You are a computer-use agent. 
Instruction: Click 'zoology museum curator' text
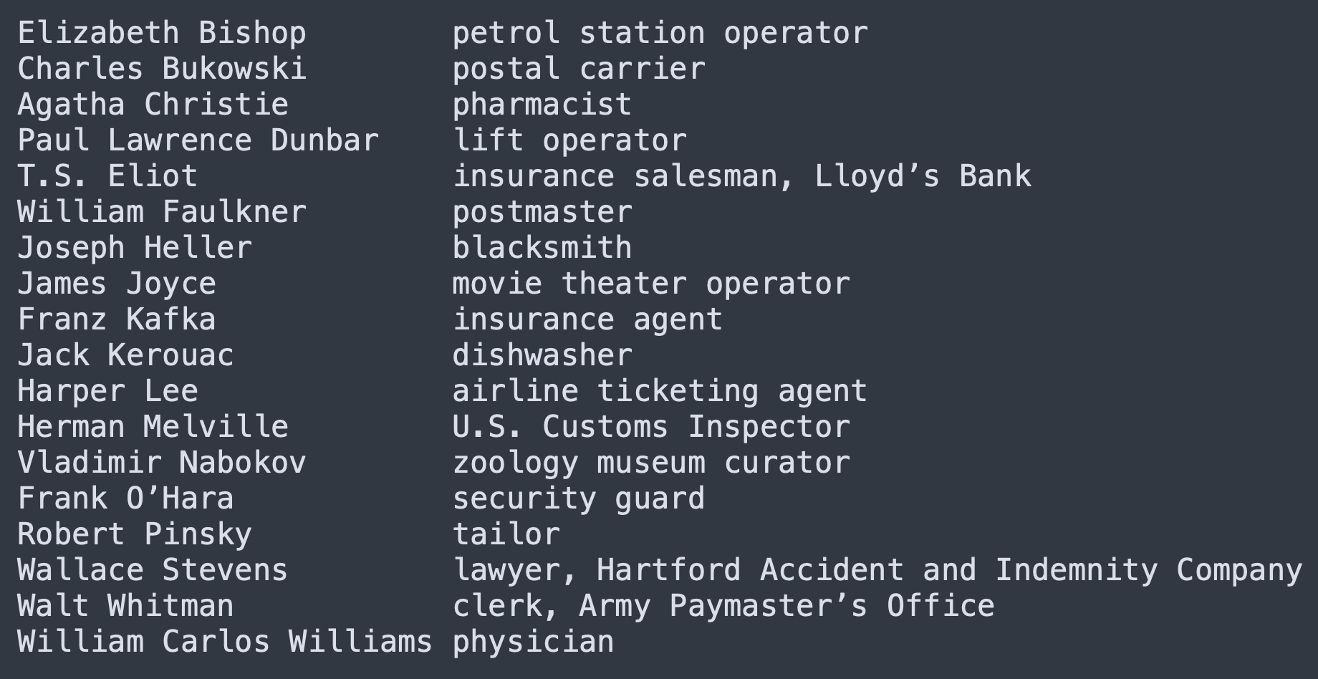click(651, 463)
